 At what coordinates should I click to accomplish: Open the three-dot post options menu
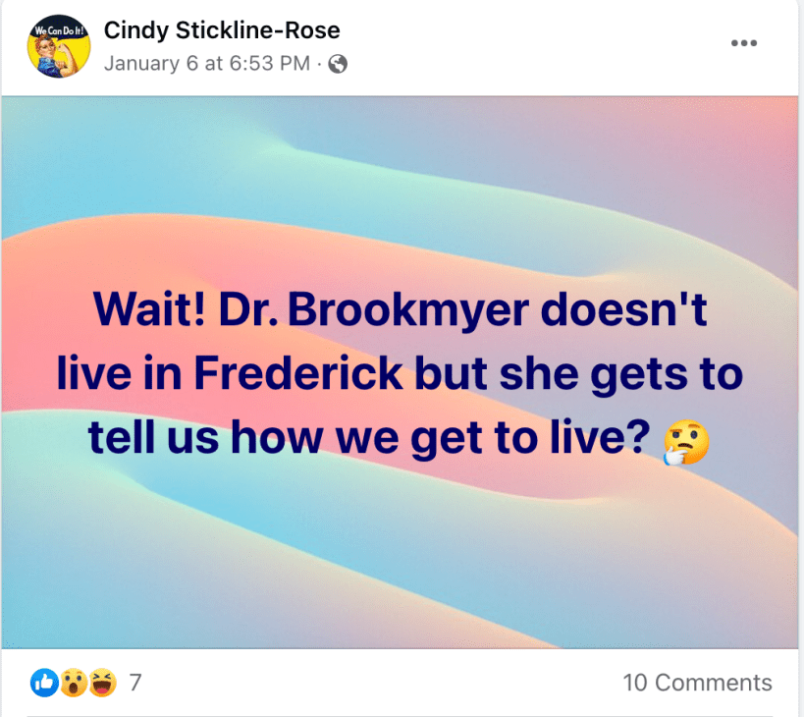point(744,43)
